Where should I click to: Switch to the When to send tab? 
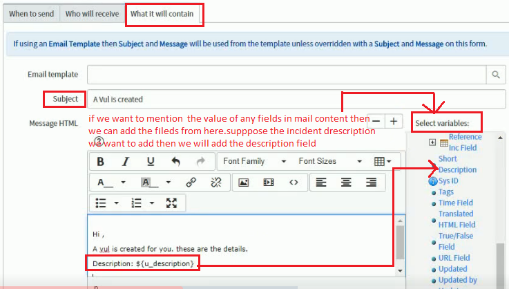31,14
